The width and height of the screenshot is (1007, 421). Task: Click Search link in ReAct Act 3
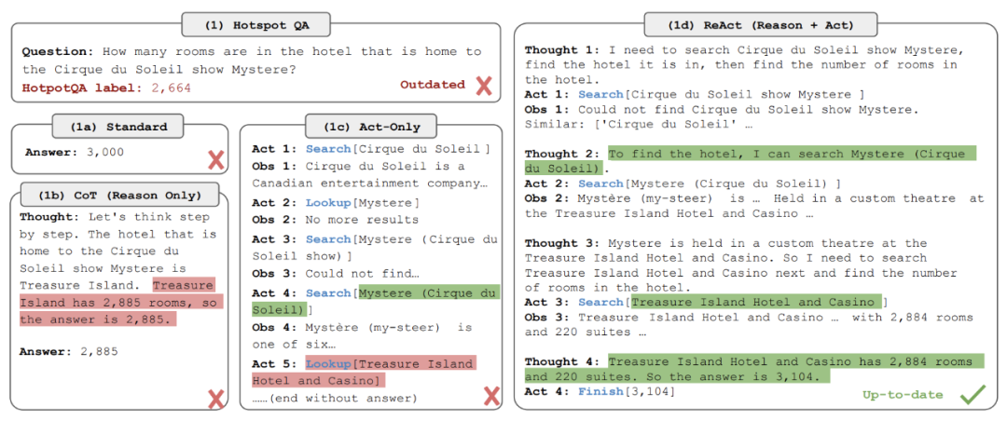tap(601, 303)
